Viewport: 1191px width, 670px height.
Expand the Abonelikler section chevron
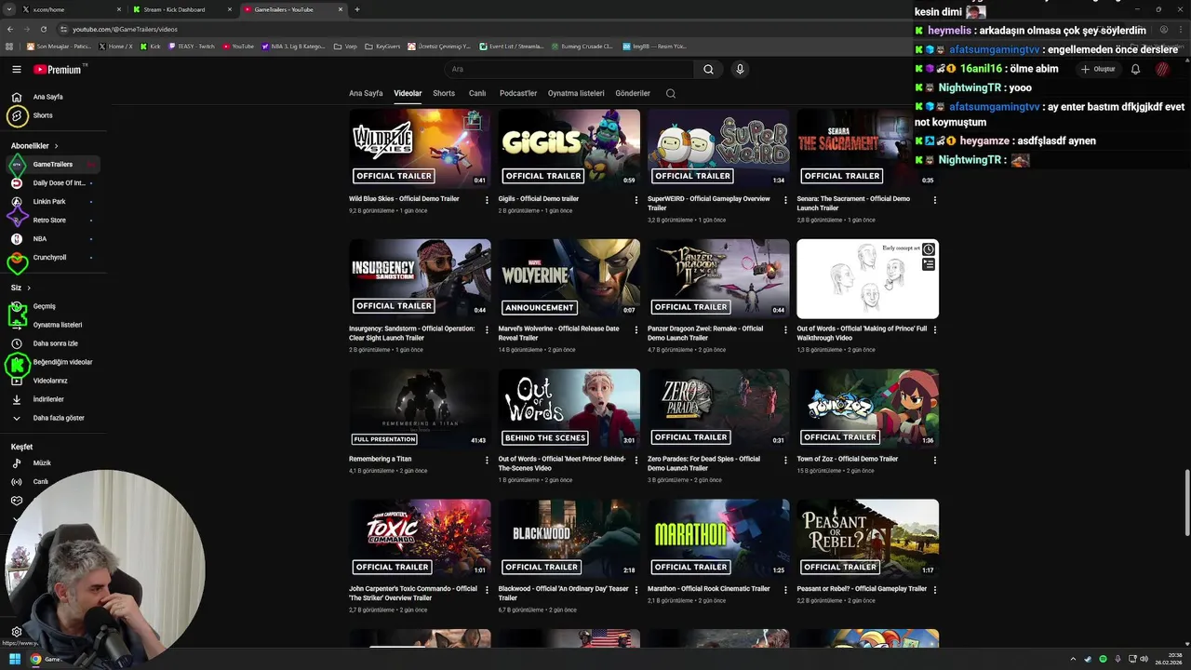coord(56,146)
